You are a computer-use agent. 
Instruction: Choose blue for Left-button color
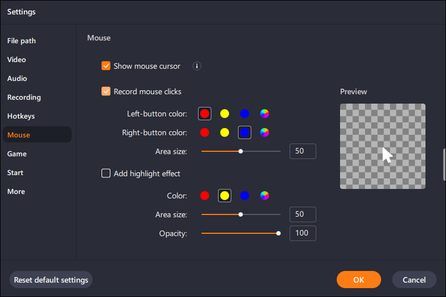(x=244, y=114)
